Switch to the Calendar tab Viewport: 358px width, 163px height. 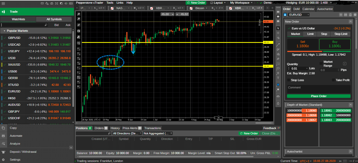coord(308,9)
